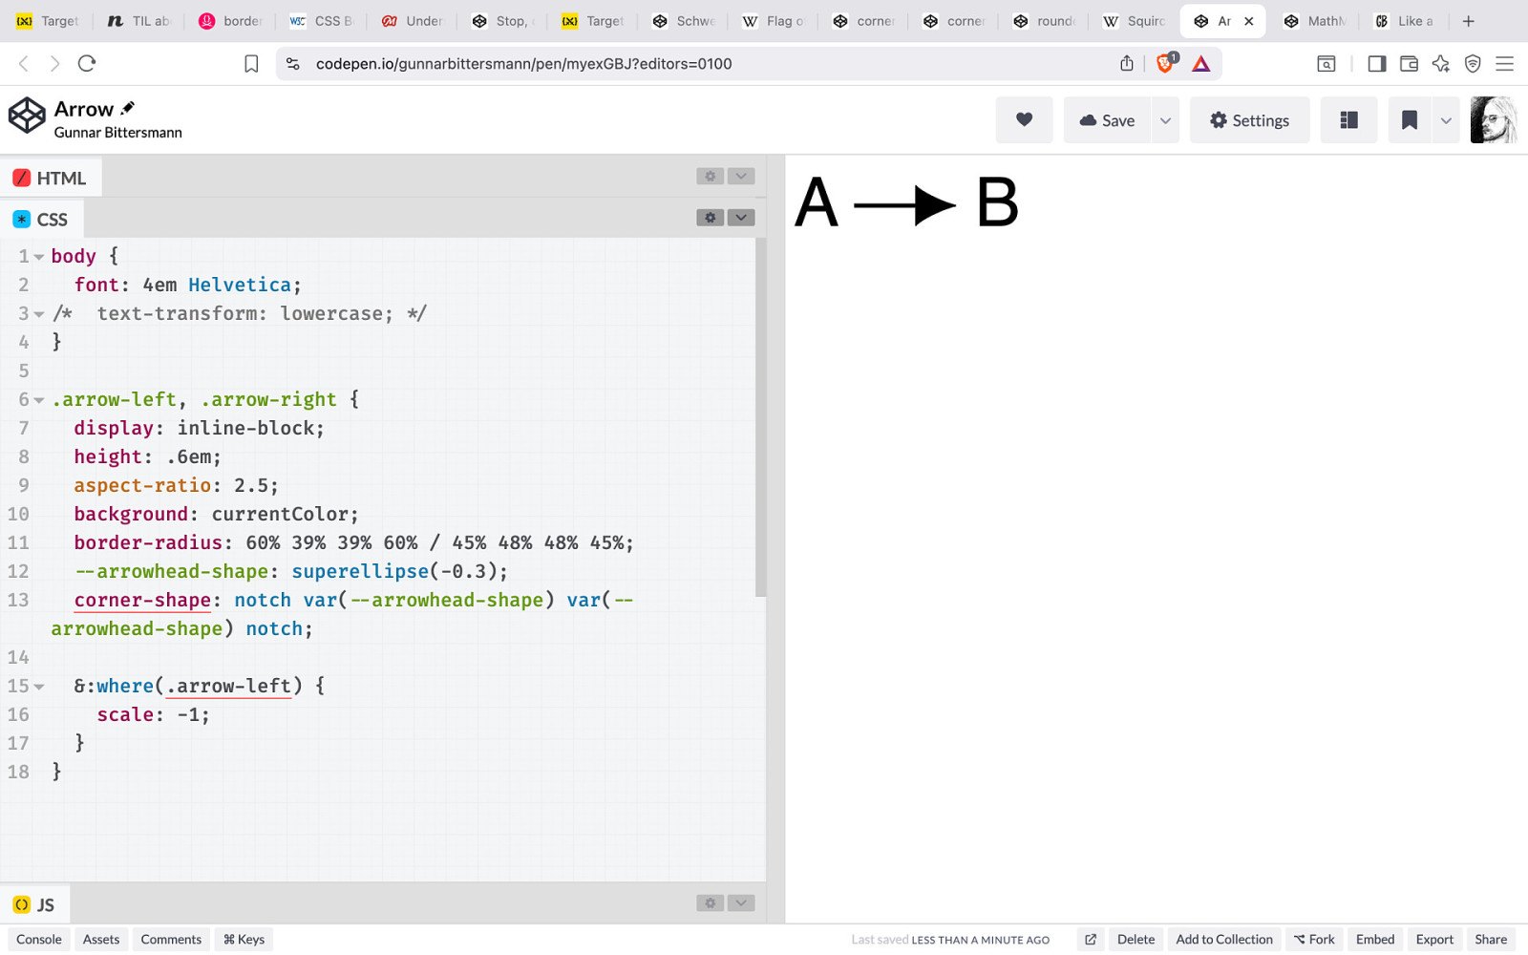Open pen in new window icon

[x=1091, y=940]
